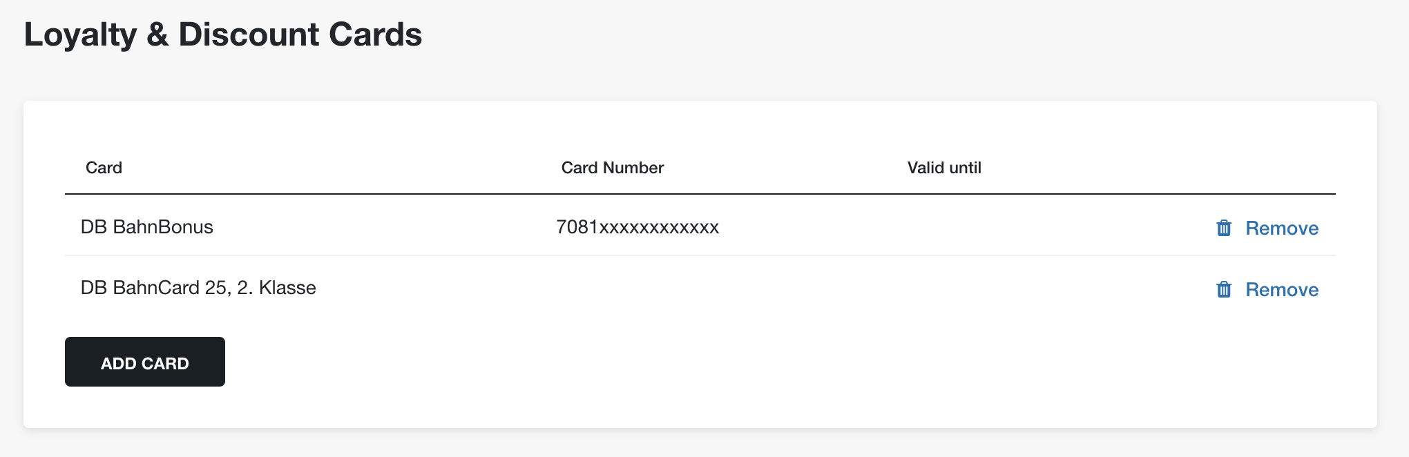Select the DB BahnCard 25, 2. Klasse entry
Image resolution: width=1409 pixels, height=457 pixels.
(198, 288)
